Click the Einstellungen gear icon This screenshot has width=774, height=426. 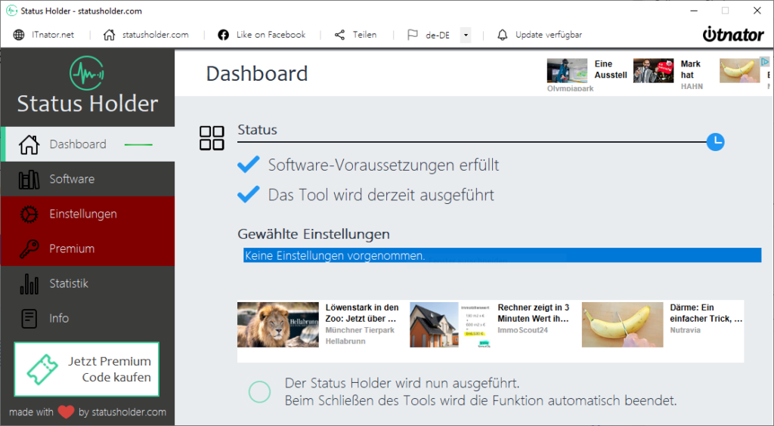(x=29, y=215)
